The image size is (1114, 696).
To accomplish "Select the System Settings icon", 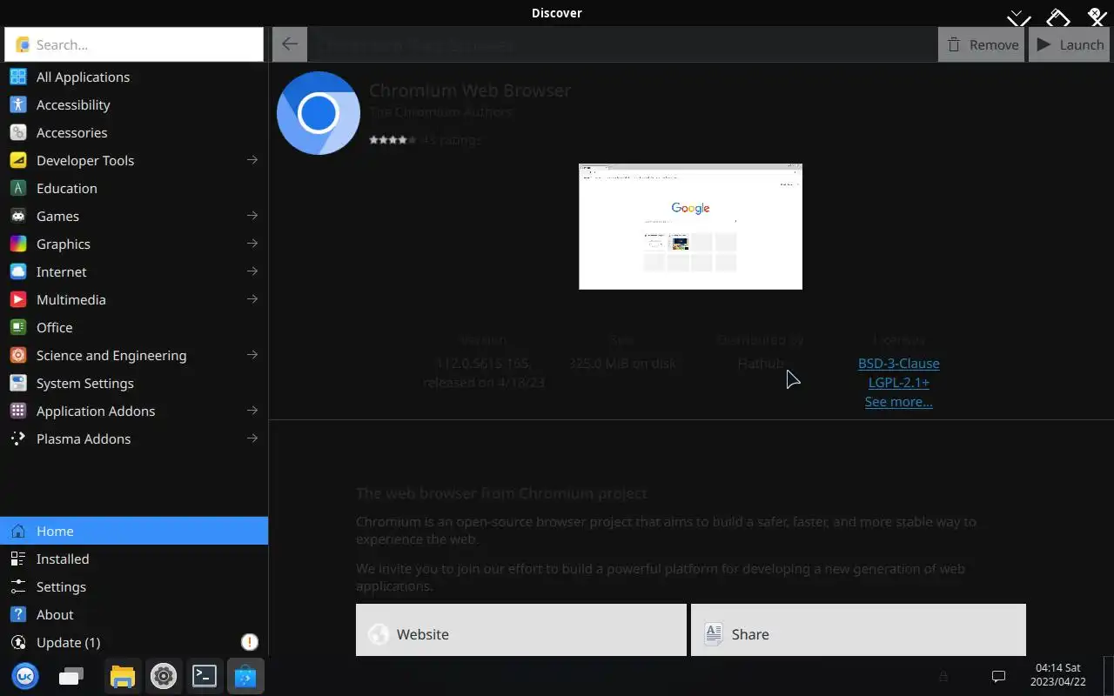I will click(x=18, y=383).
